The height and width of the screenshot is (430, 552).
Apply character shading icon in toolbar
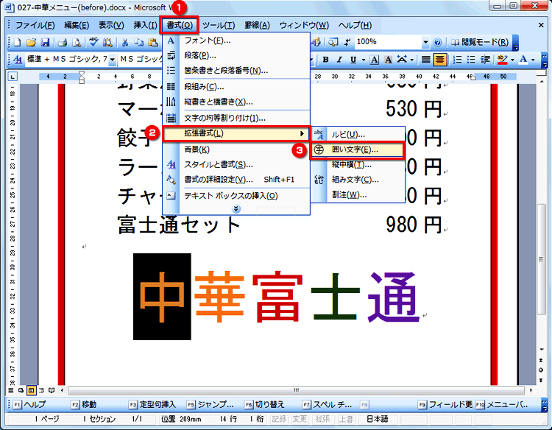(389, 60)
